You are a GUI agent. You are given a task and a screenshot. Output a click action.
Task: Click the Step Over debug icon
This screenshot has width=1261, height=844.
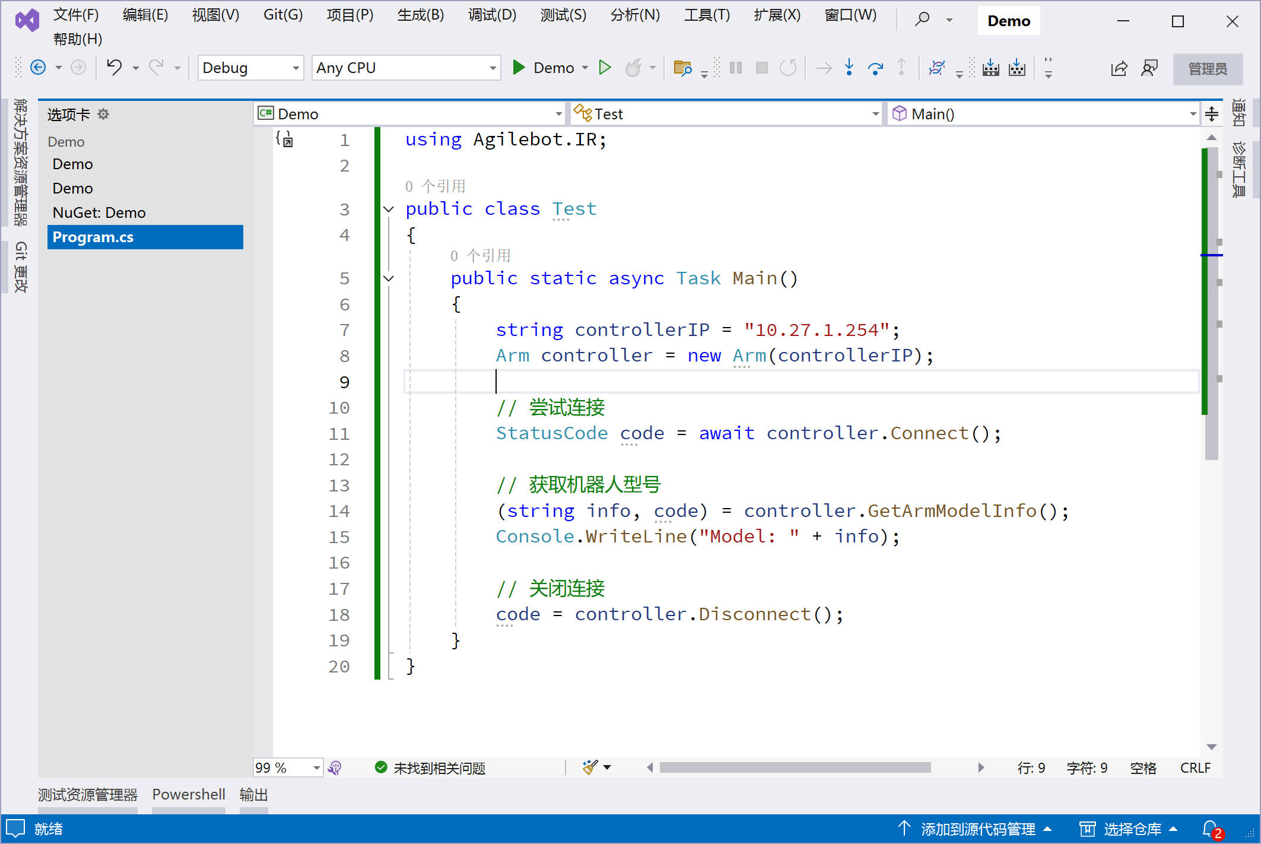[875, 68]
